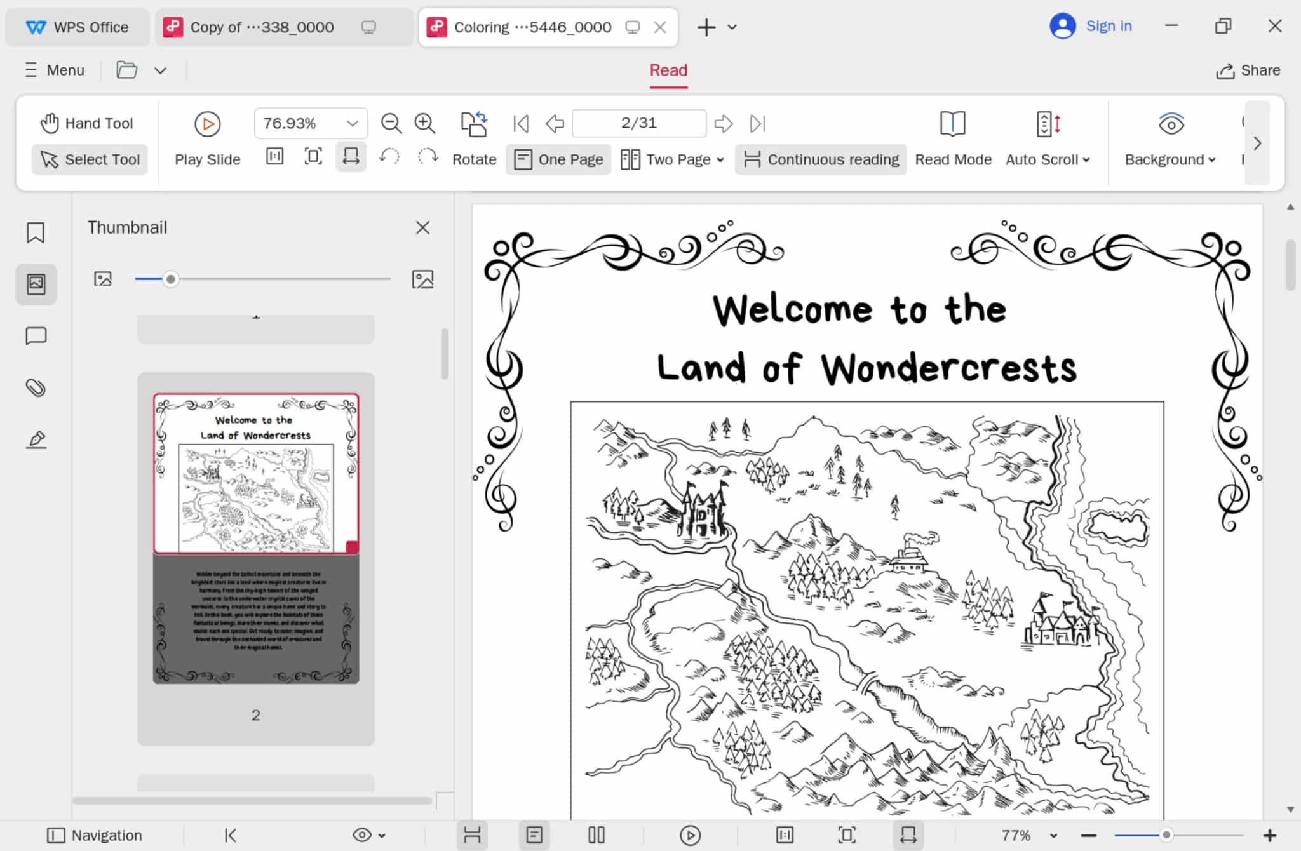Toggle the Navigation pane button
This screenshot has width=1301, height=851.
click(95, 835)
